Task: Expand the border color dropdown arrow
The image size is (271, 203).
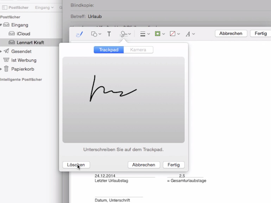Action: (x=164, y=34)
